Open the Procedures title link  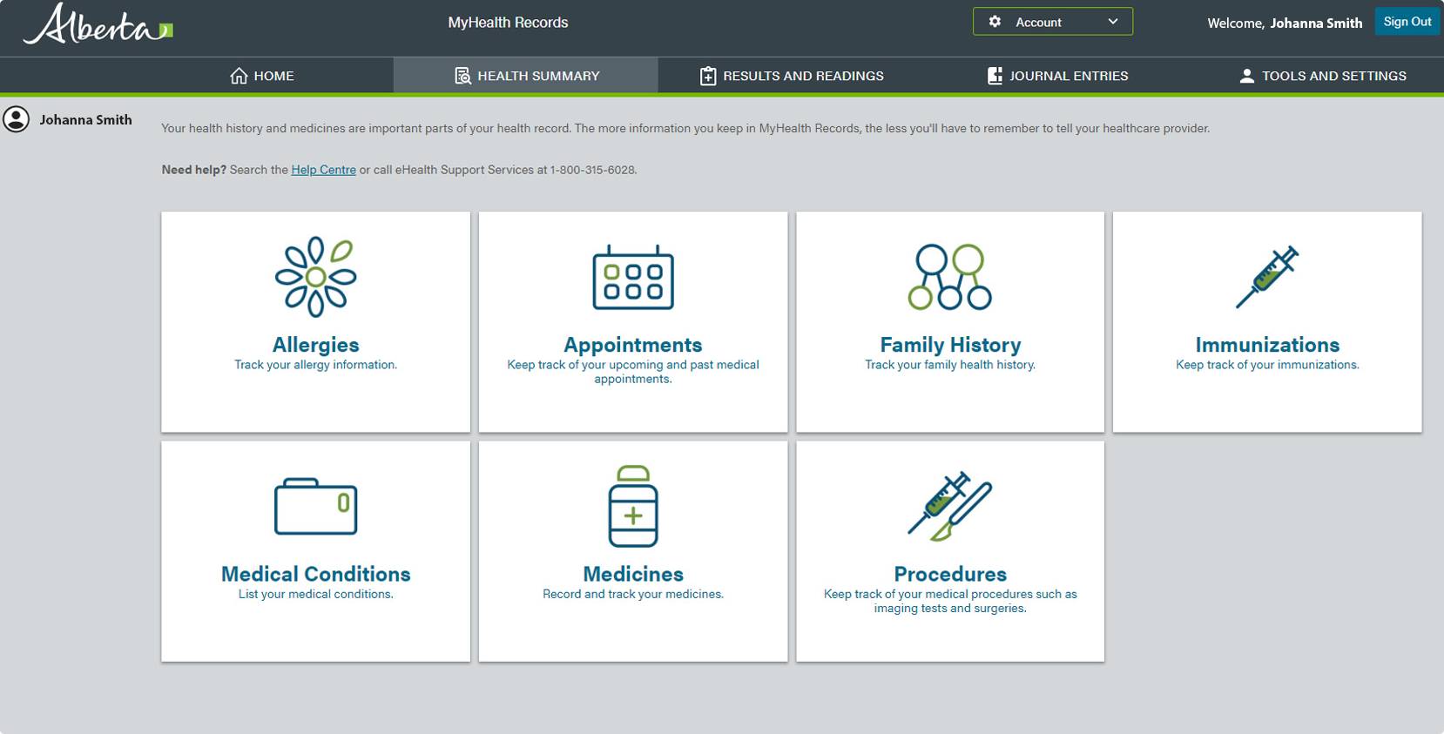click(950, 574)
